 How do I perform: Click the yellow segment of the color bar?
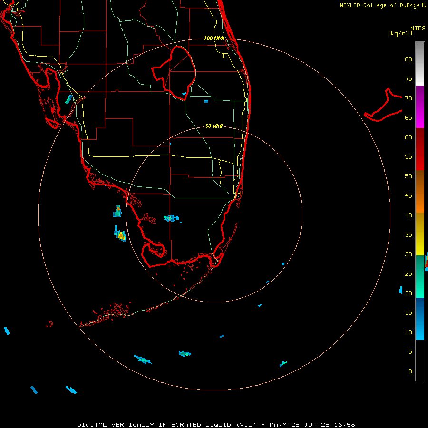[420, 234]
